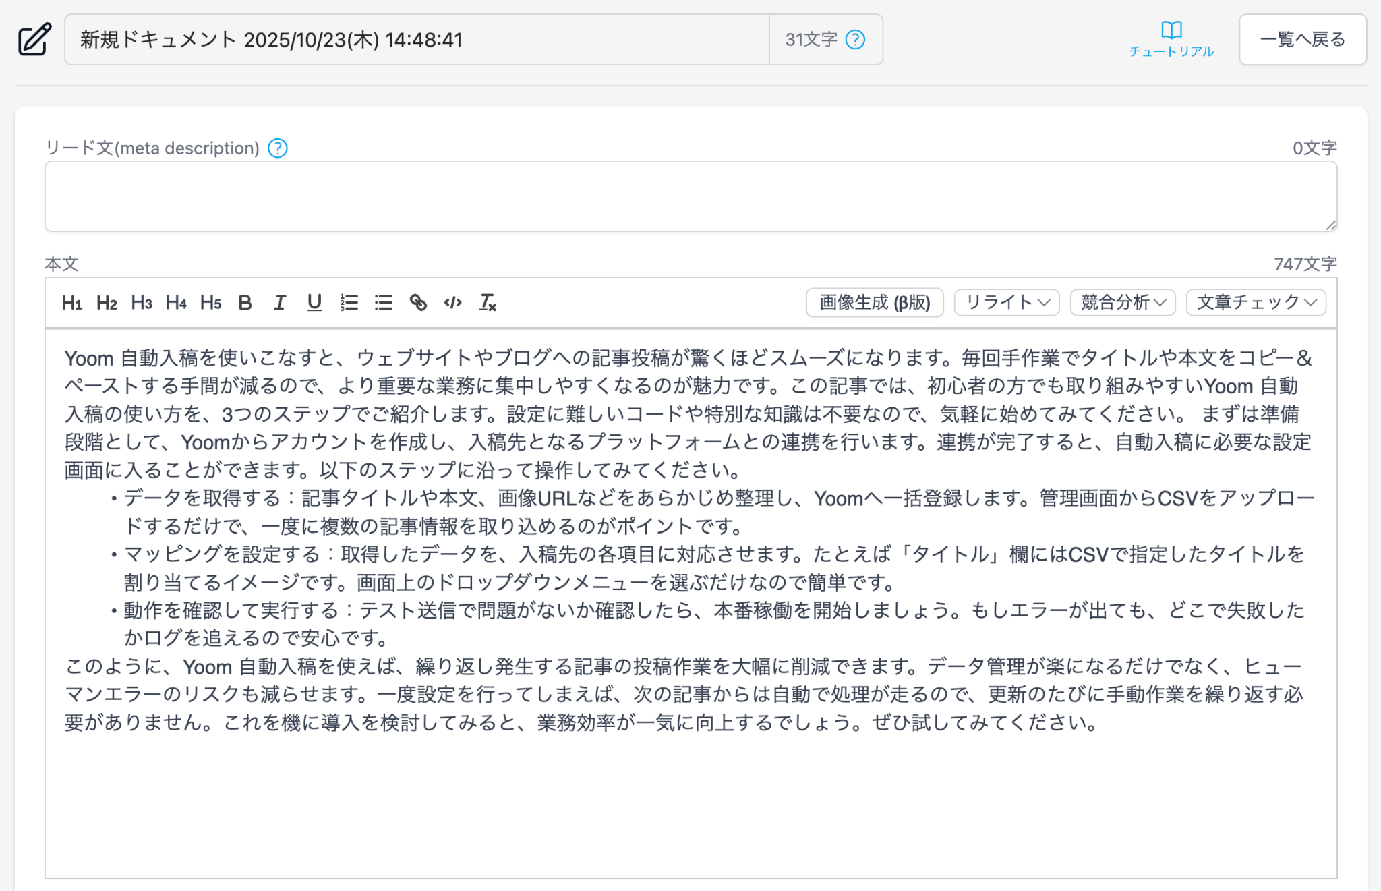Apply H1 heading format

(x=71, y=303)
